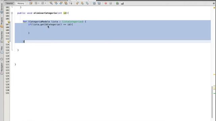Viewport: 216px width, 121px height.
Task: Collapse the eliminarCategoria method fold
Action: pos(12,13)
